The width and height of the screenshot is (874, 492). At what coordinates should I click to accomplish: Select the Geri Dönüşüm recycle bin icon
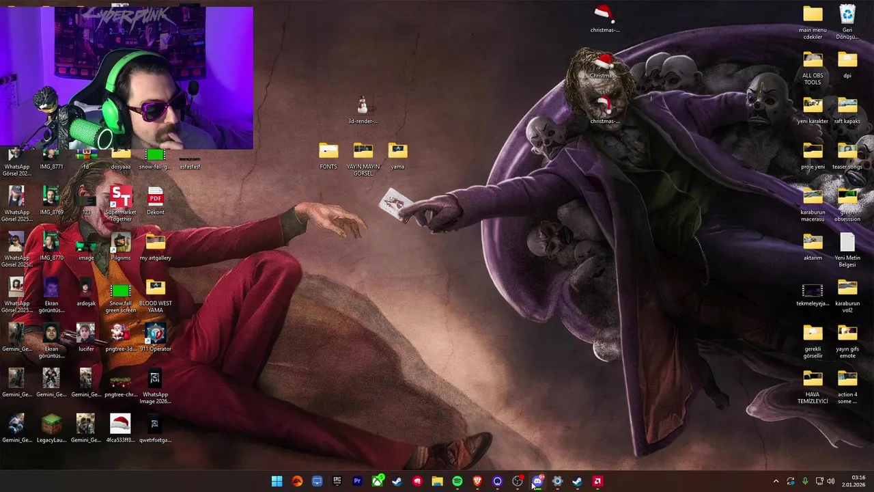tap(847, 23)
